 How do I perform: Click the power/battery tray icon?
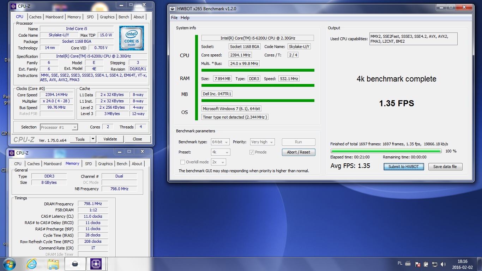point(426,264)
